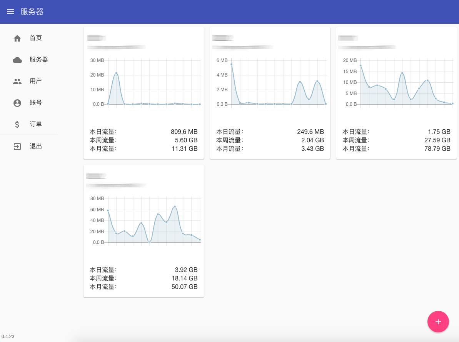The image size is (459, 342).
Task: Open the hamburger menu icon
Action: point(10,12)
